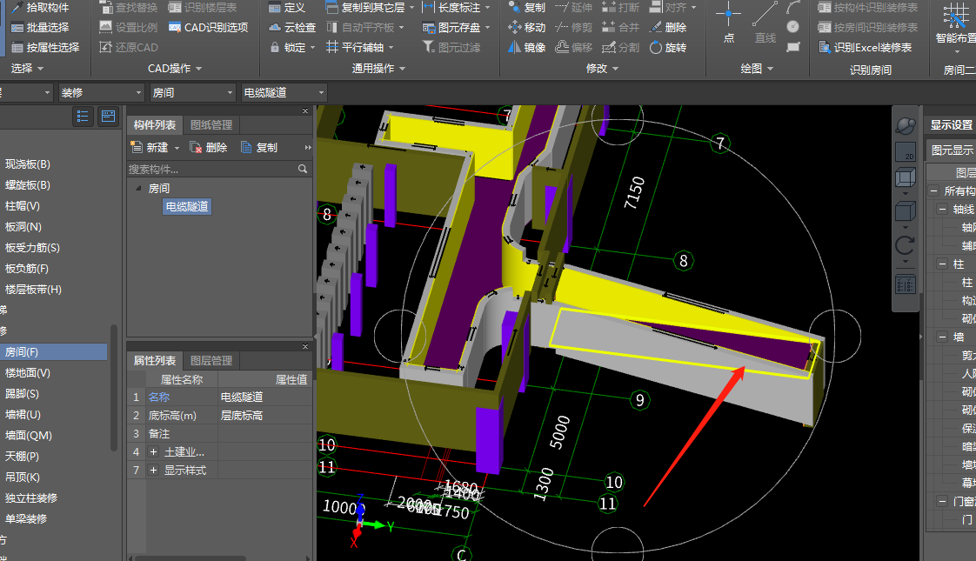Click 识别楼层表 tool

(x=203, y=8)
